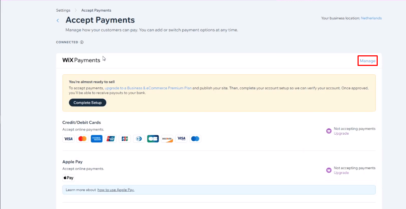Click the premium crown icon for Apple Pay
This screenshot has height=209, width=406.
(x=329, y=170)
